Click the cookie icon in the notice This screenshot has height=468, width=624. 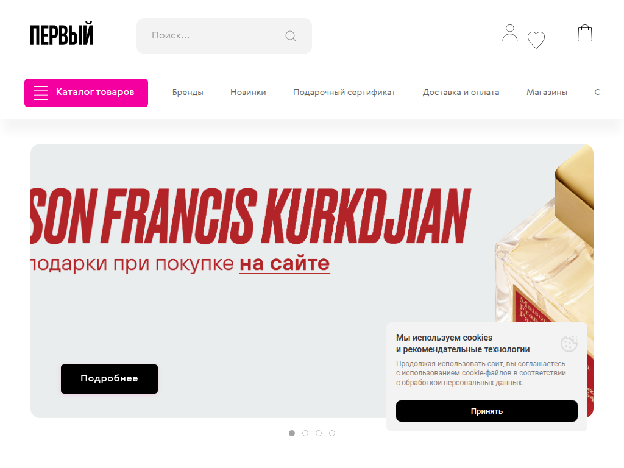click(569, 344)
